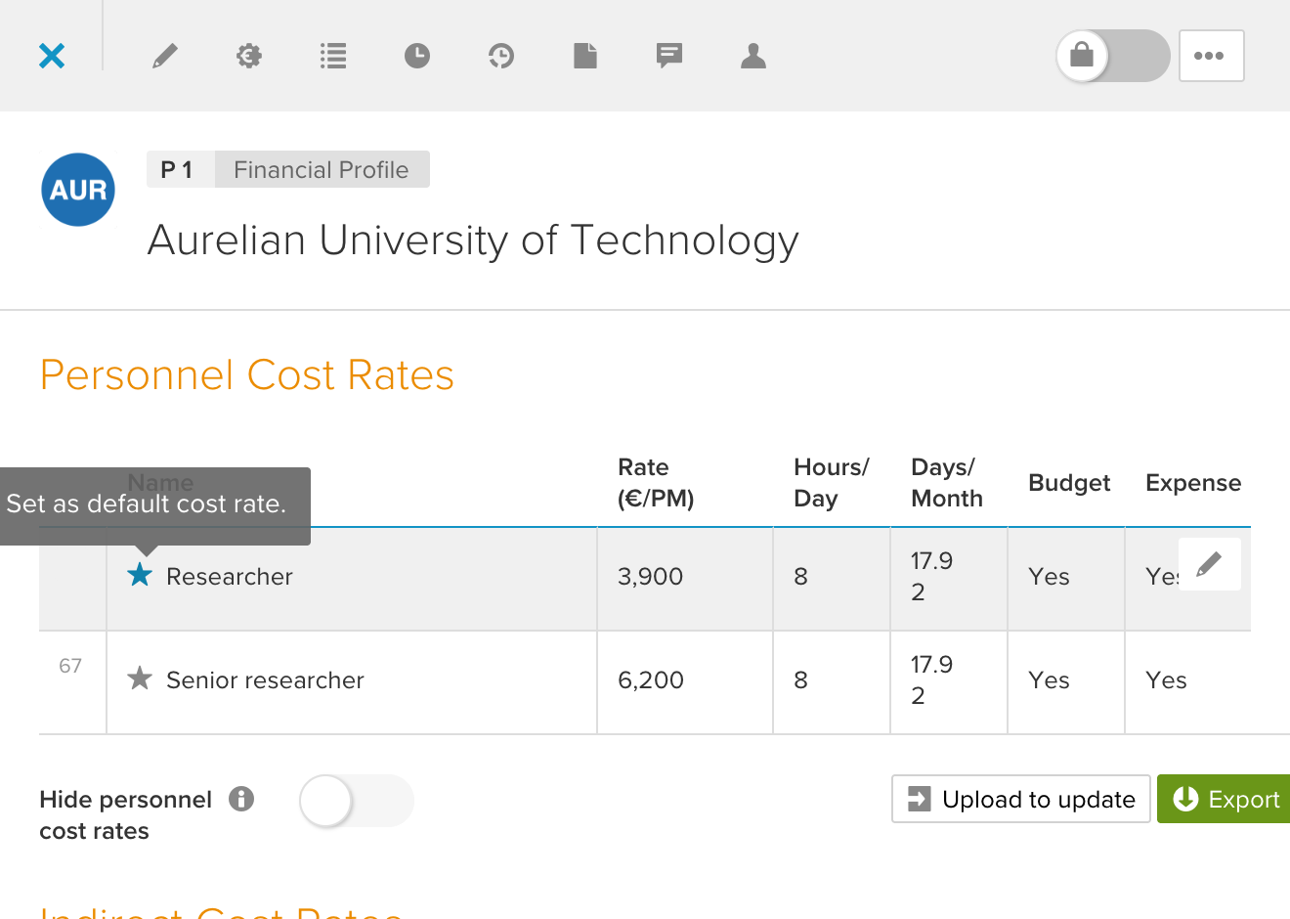
Task: Click the Upload to update button
Action: (1021, 799)
